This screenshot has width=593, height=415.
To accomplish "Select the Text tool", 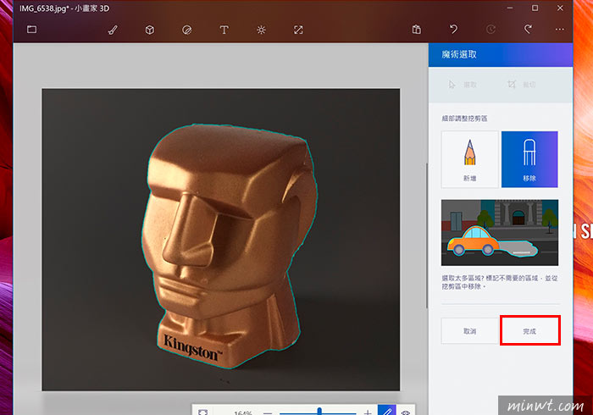I will pyautogui.click(x=224, y=30).
